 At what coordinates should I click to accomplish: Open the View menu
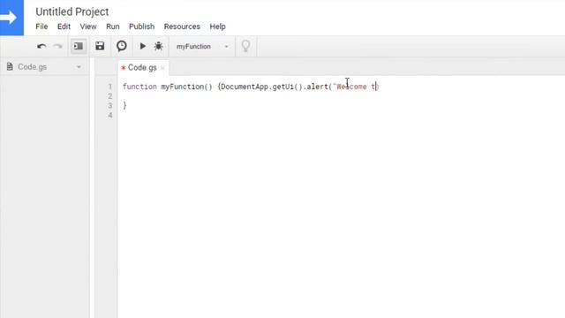[x=88, y=26]
